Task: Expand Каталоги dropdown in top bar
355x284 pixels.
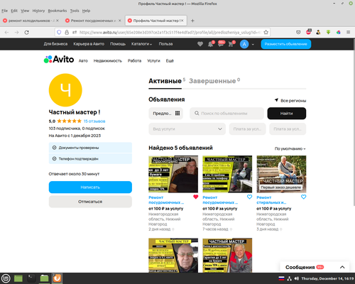Action: [141, 44]
